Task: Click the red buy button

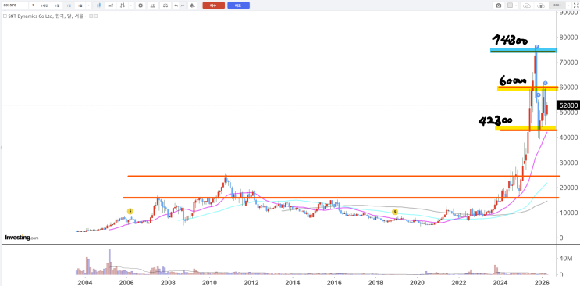Action: (x=213, y=5)
